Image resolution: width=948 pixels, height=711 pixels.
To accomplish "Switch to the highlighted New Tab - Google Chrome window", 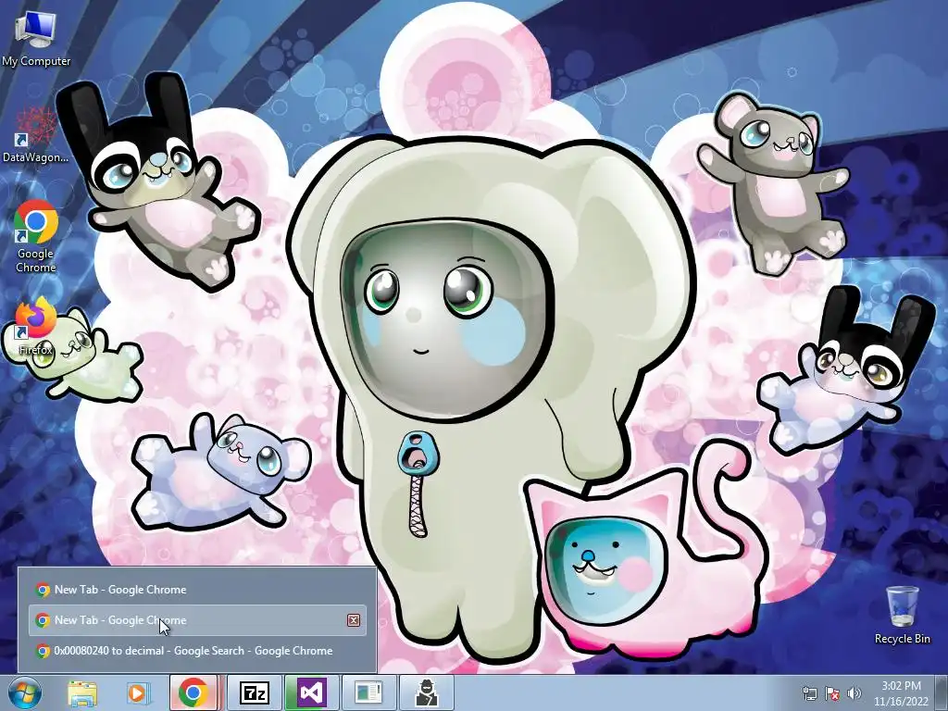I will [197, 619].
